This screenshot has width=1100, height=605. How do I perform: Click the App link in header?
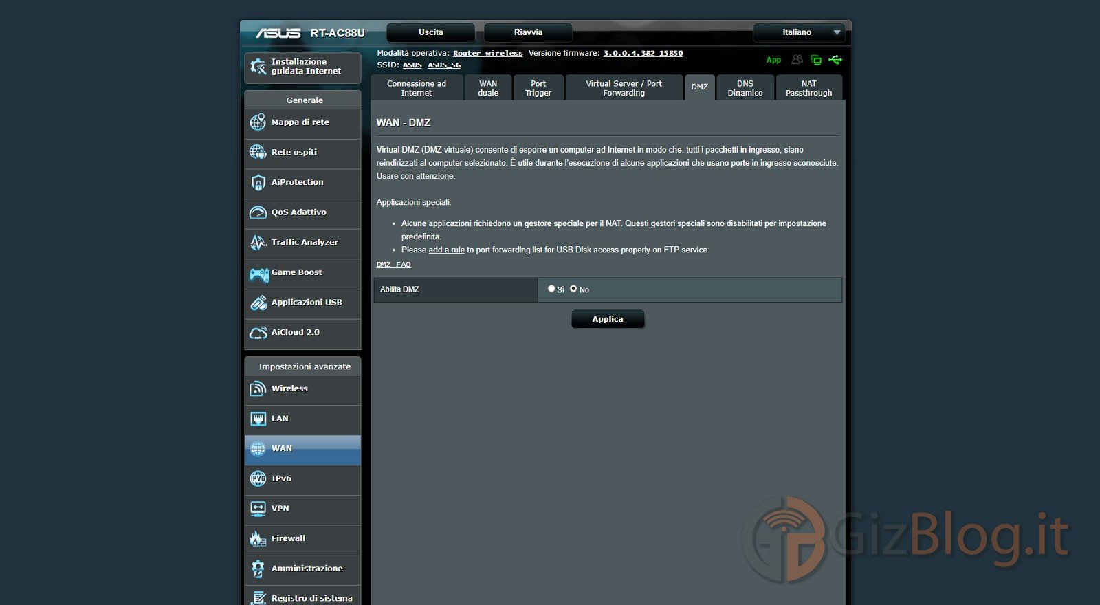click(773, 60)
